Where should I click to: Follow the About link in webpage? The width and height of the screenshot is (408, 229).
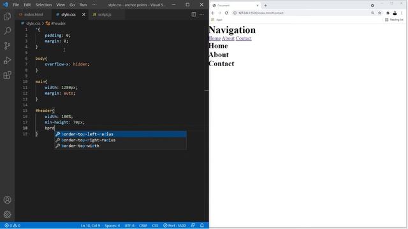[228, 38]
